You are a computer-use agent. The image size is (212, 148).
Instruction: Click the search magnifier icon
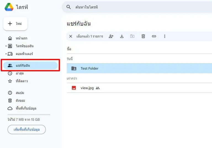click(68, 7)
